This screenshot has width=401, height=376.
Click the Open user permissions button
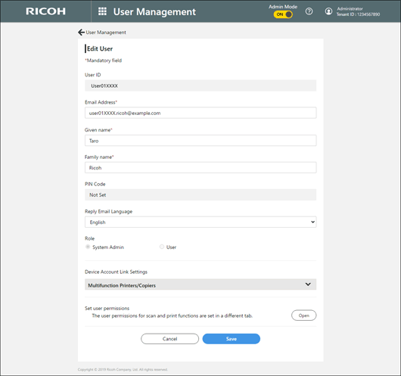[304, 315]
